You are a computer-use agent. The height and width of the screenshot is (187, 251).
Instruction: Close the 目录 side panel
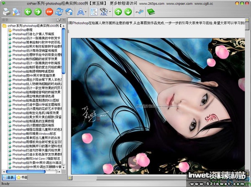[64, 20]
